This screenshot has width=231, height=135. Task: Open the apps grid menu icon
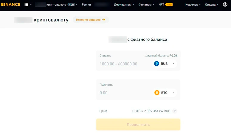(26, 4)
